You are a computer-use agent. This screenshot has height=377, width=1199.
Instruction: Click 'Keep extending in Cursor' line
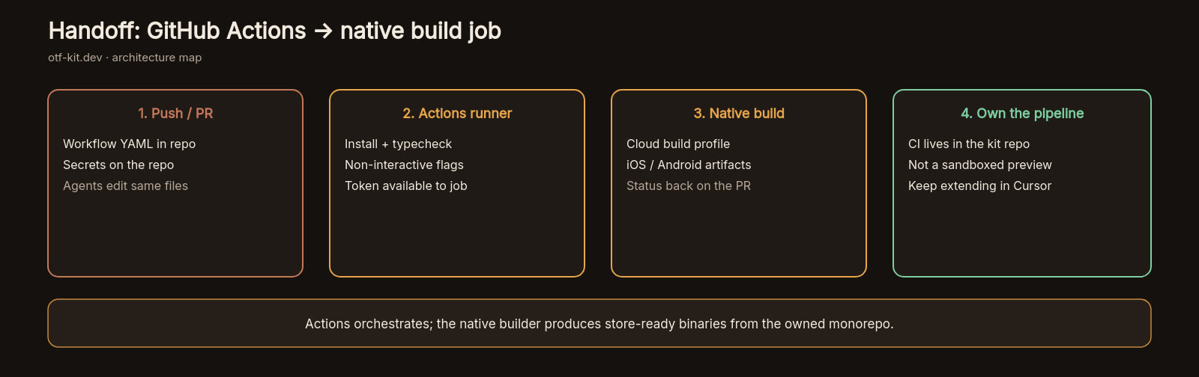click(x=979, y=186)
